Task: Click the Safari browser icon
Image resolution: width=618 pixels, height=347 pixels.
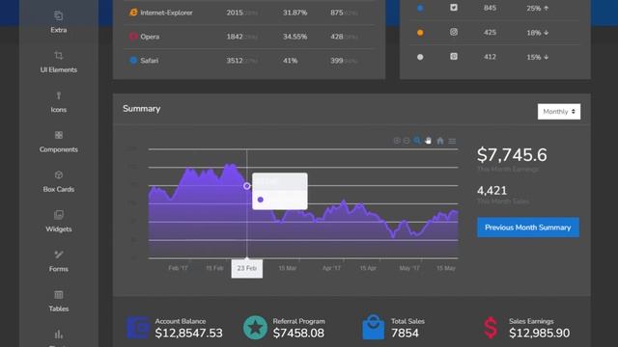Action: 133,60
